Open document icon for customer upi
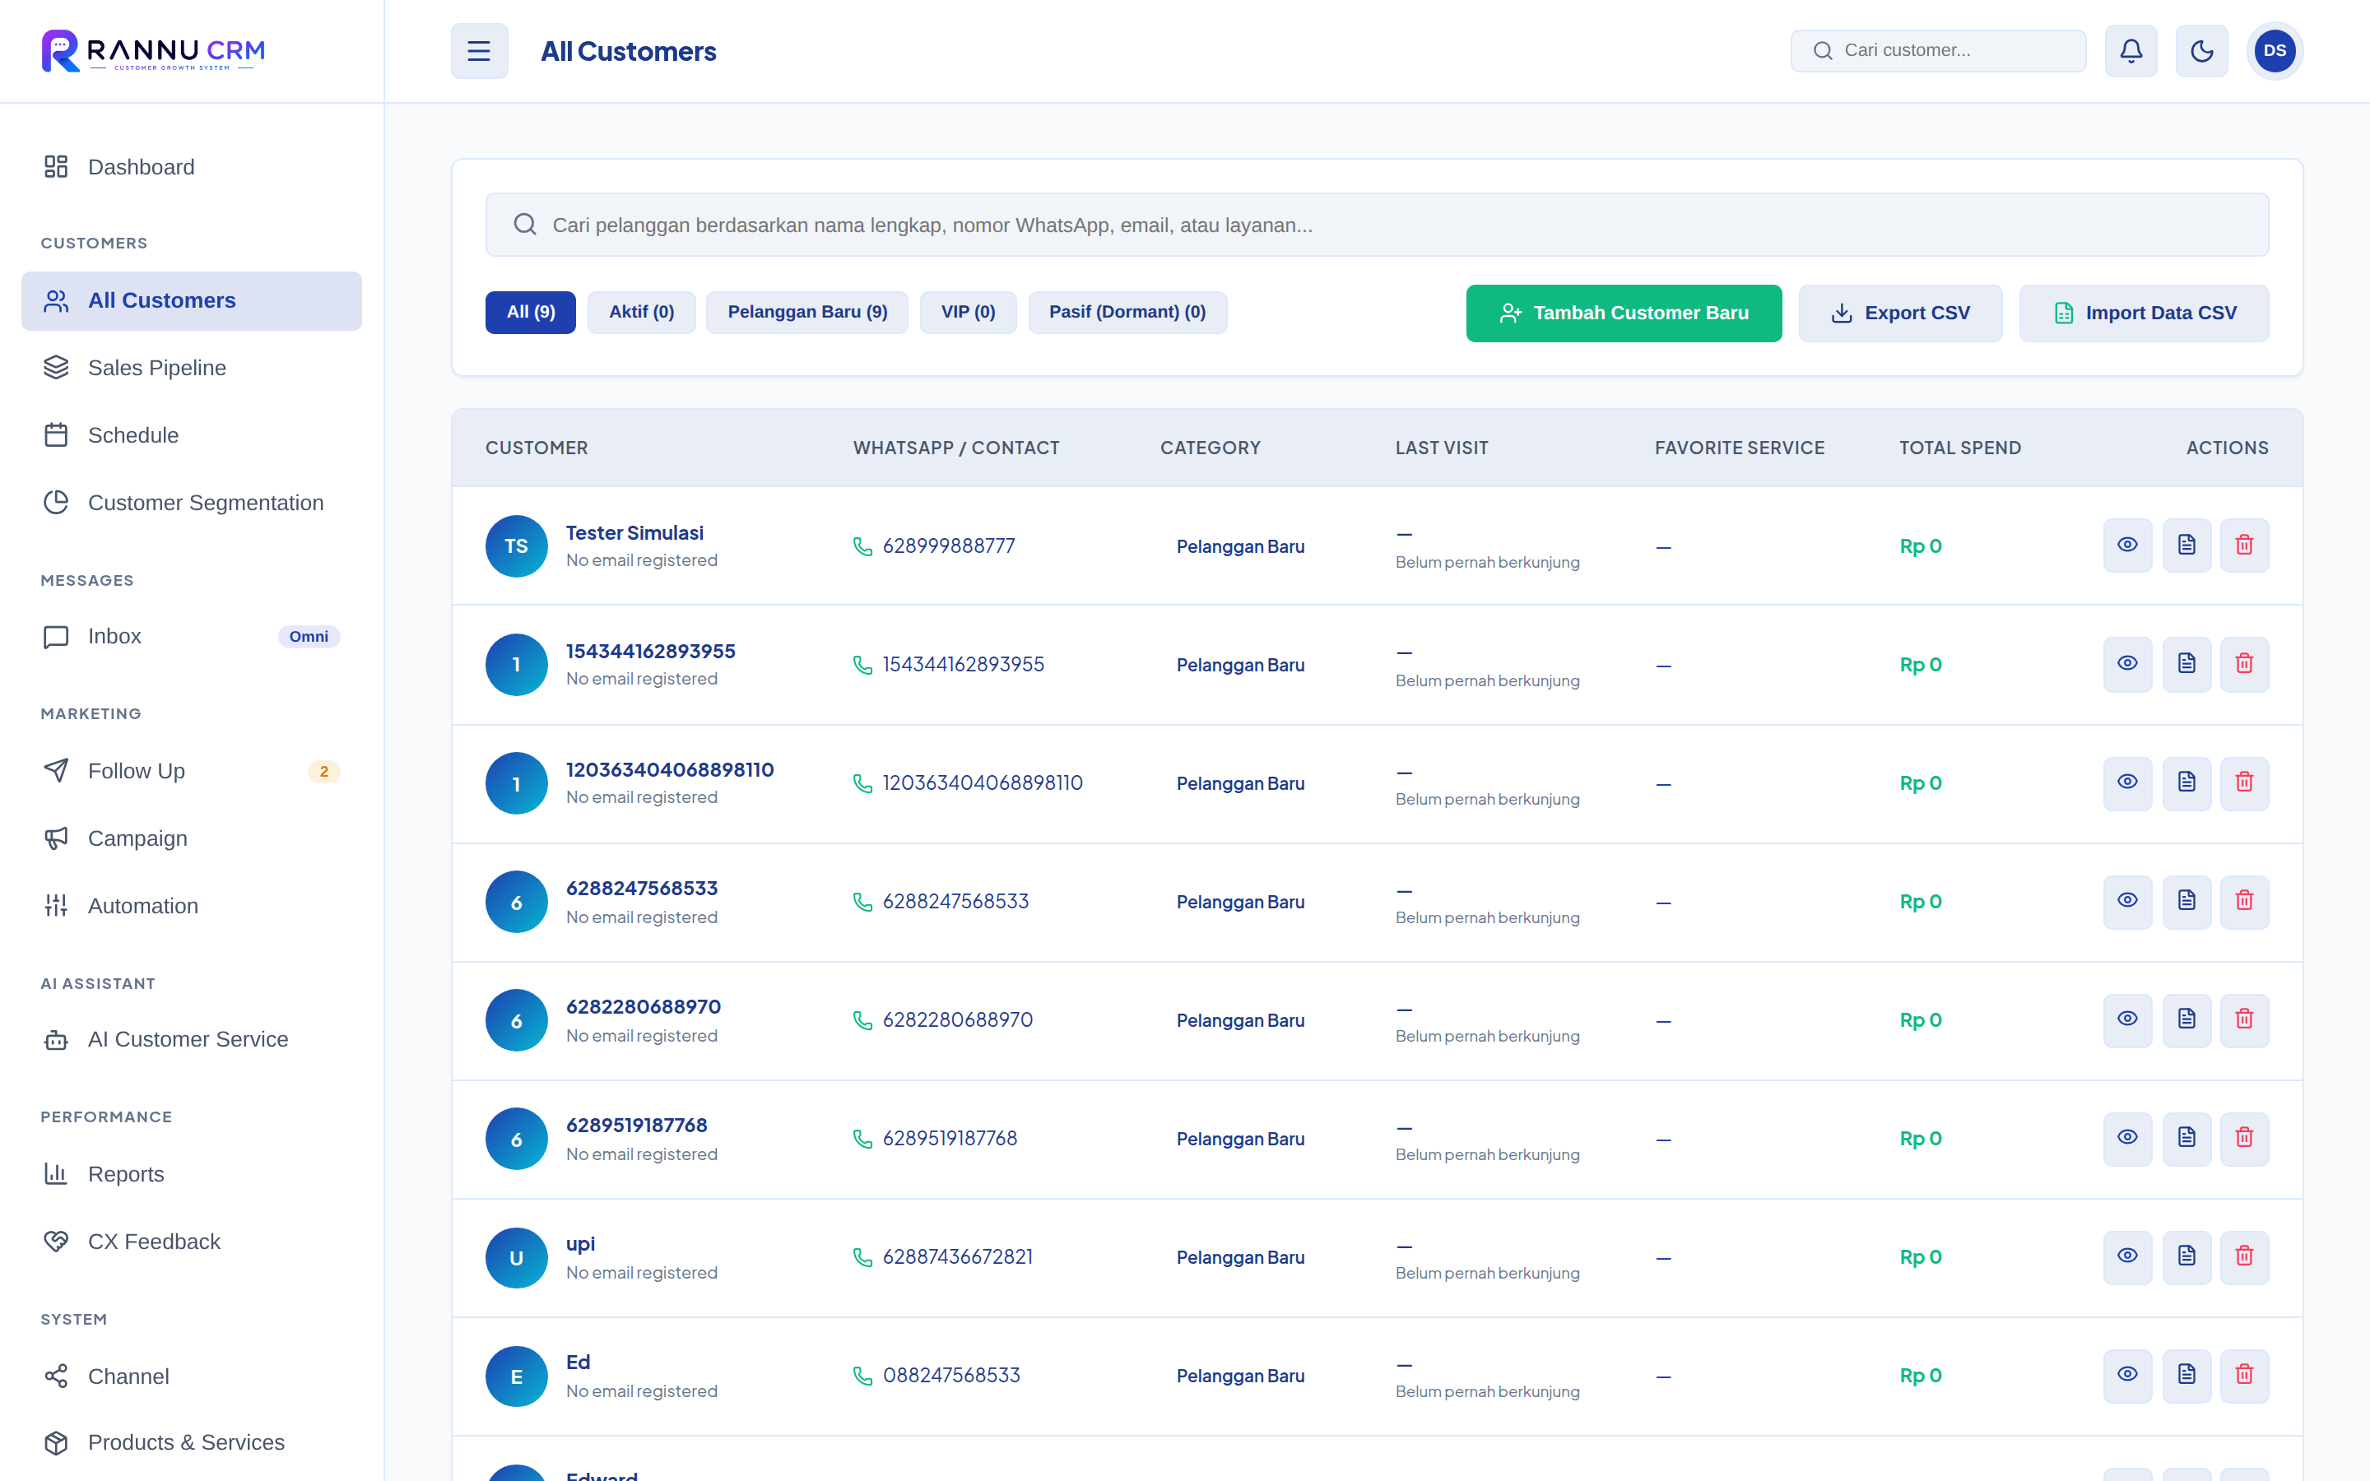 pyautogui.click(x=2186, y=1256)
